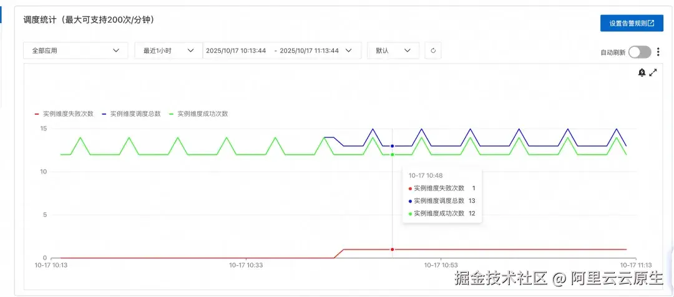
Task: Click the end time 2025/10/17 11:13:44 field
Action: tap(309, 51)
